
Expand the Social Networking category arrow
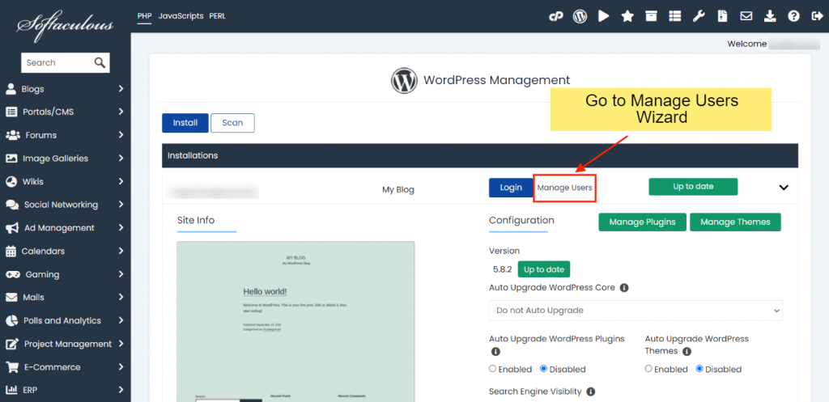121,205
